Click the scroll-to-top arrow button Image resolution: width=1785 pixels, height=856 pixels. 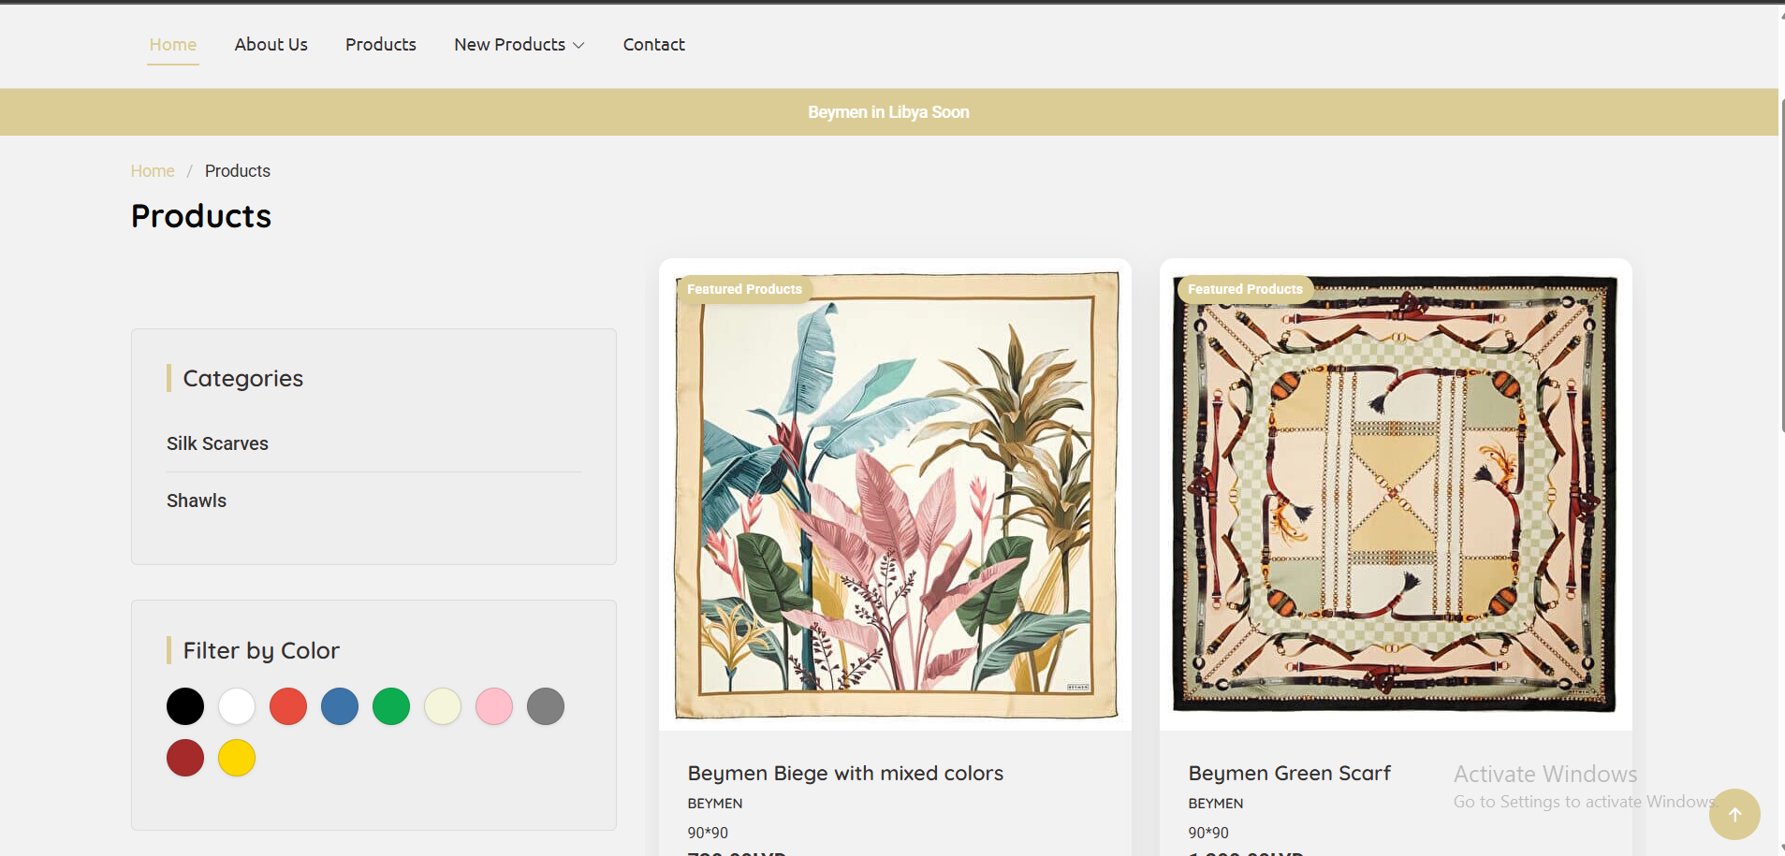(x=1734, y=814)
